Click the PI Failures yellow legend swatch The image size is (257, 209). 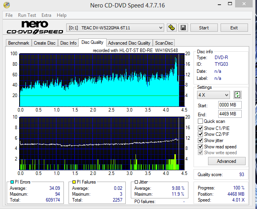click(x=74, y=182)
